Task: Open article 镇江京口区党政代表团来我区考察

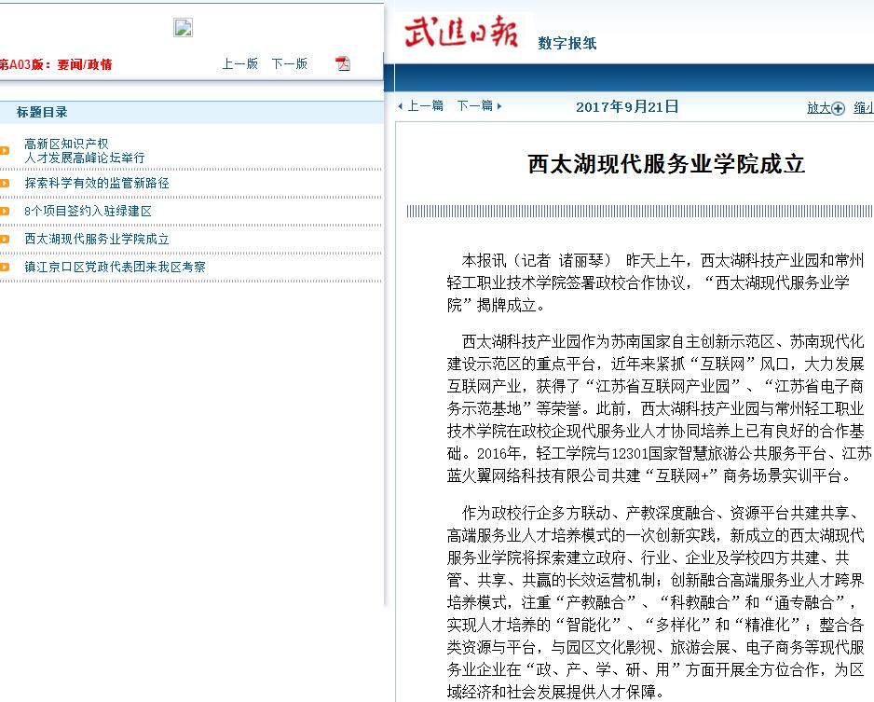Action: (115, 267)
